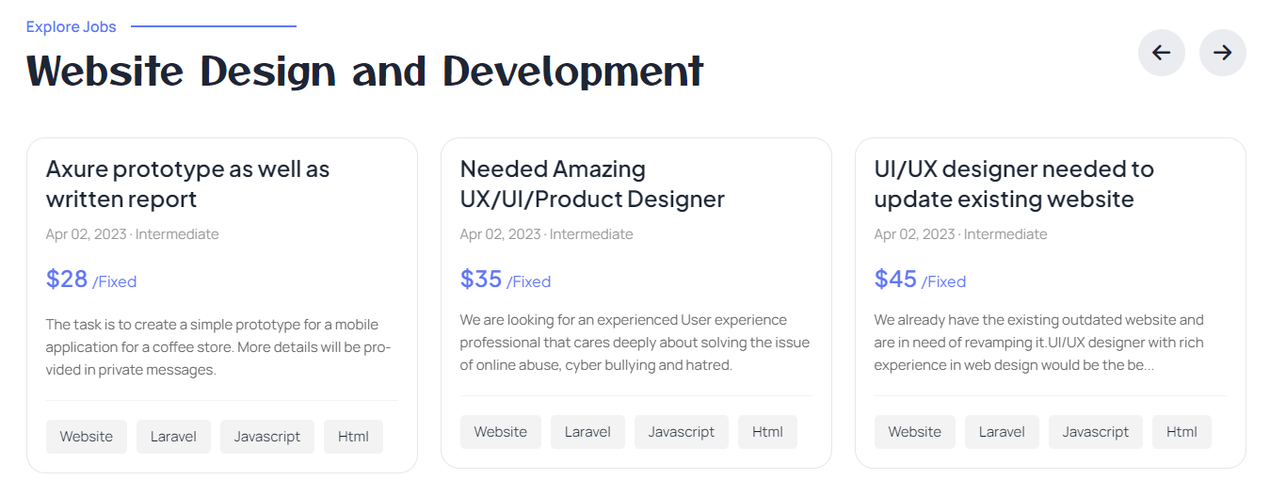Select Javascript tag on Axure prototype card
This screenshot has width=1286, height=496.
coord(267,437)
